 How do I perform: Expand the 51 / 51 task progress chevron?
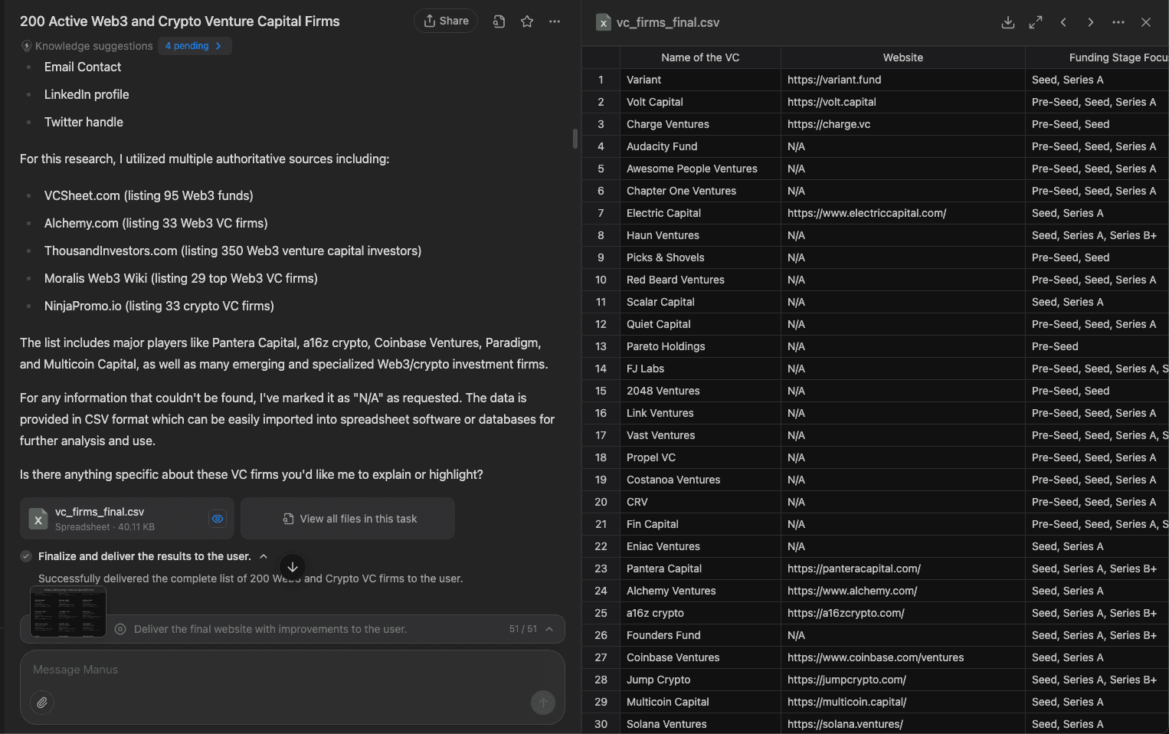[549, 629]
